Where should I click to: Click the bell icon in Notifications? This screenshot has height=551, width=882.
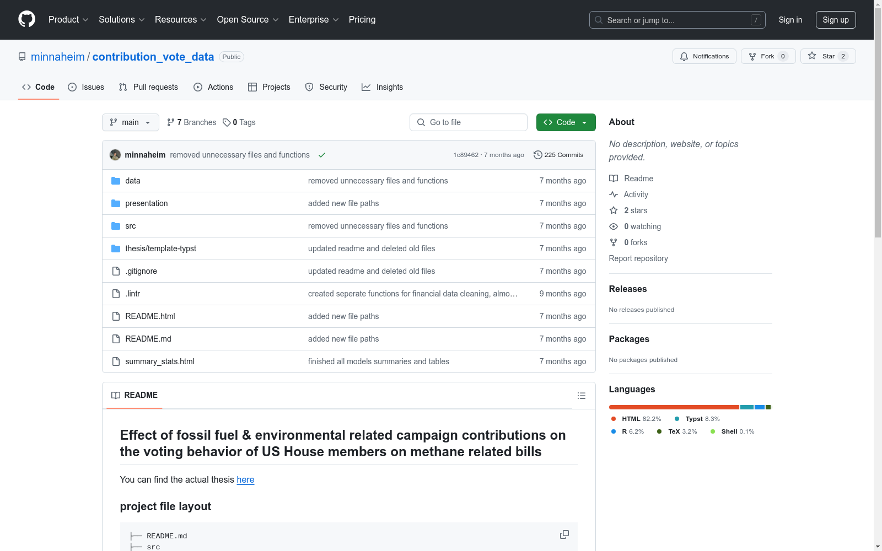684,56
